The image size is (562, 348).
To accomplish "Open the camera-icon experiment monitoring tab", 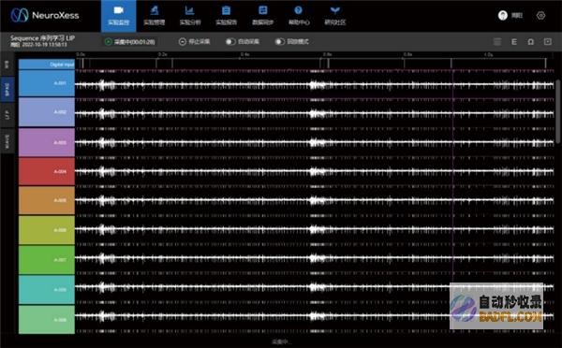I will click(119, 16).
